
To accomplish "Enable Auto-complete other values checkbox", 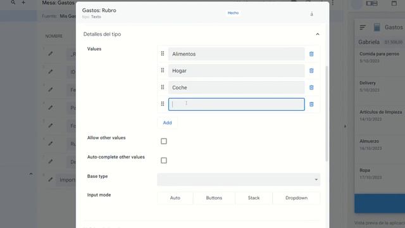I will pyautogui.click(x=164, y=160).
